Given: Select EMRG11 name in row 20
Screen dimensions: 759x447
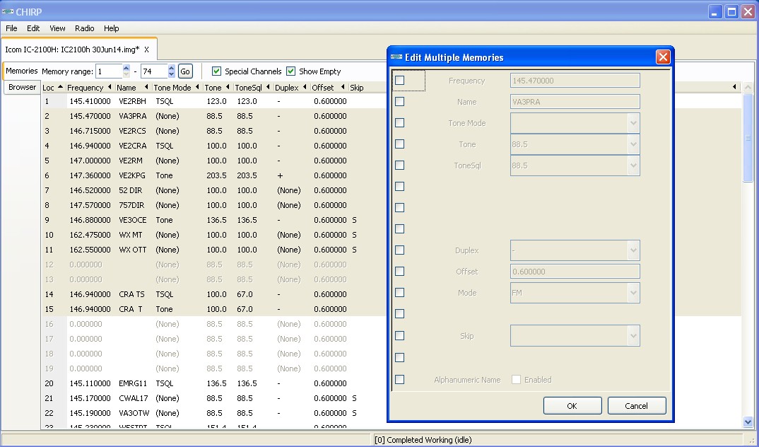Looking at the screenshot, I should tap(133, 383).
